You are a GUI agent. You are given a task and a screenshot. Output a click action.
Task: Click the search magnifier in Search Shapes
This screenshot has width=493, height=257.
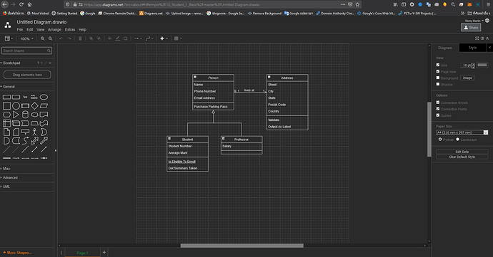49,51
